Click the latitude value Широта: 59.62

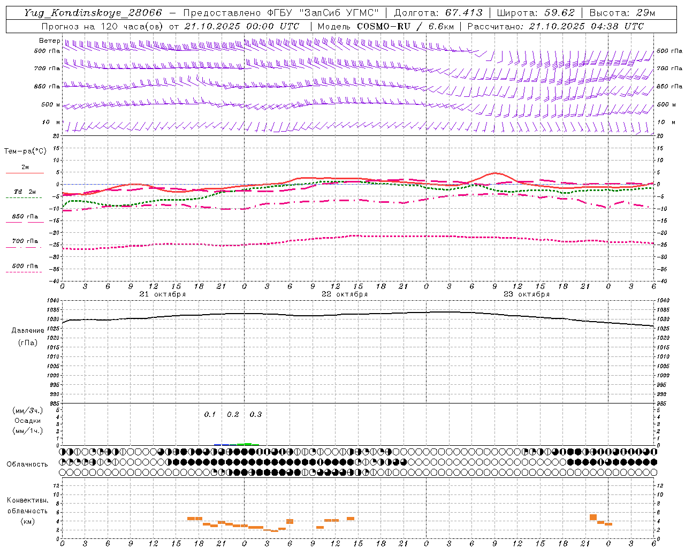click(x=536, y=13)
